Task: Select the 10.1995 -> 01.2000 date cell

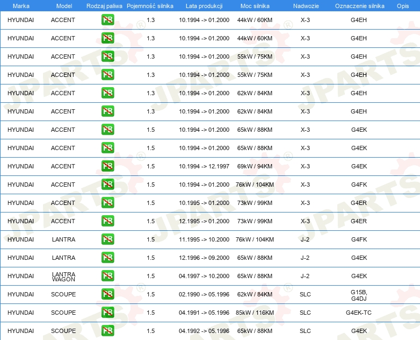Action: click(204, 203)
